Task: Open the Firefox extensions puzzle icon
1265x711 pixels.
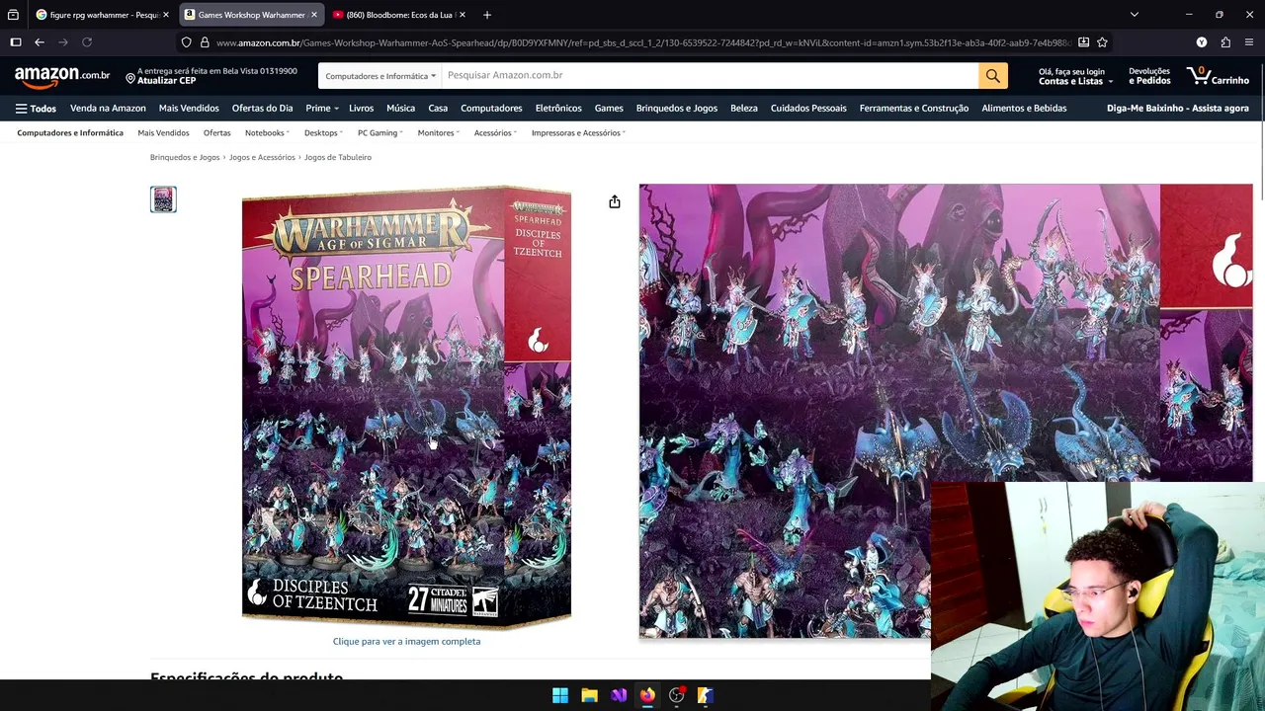Action: coord(1225,42)
